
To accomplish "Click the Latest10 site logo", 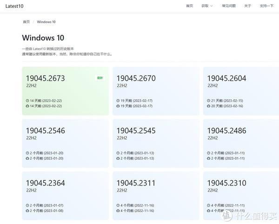I will click(15, 6).
